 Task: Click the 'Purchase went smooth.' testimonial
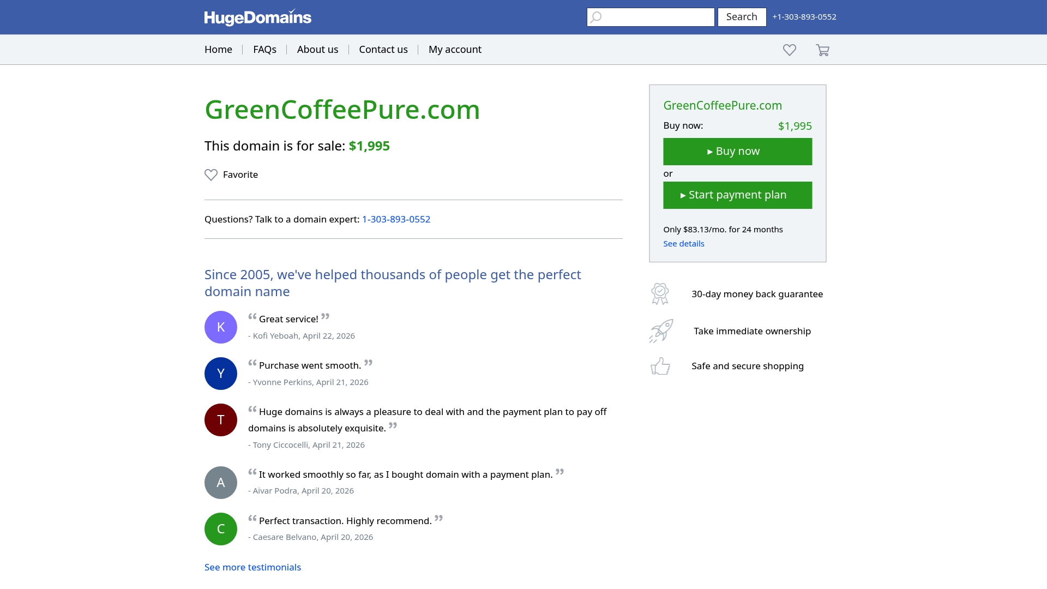tap(310, 365)
